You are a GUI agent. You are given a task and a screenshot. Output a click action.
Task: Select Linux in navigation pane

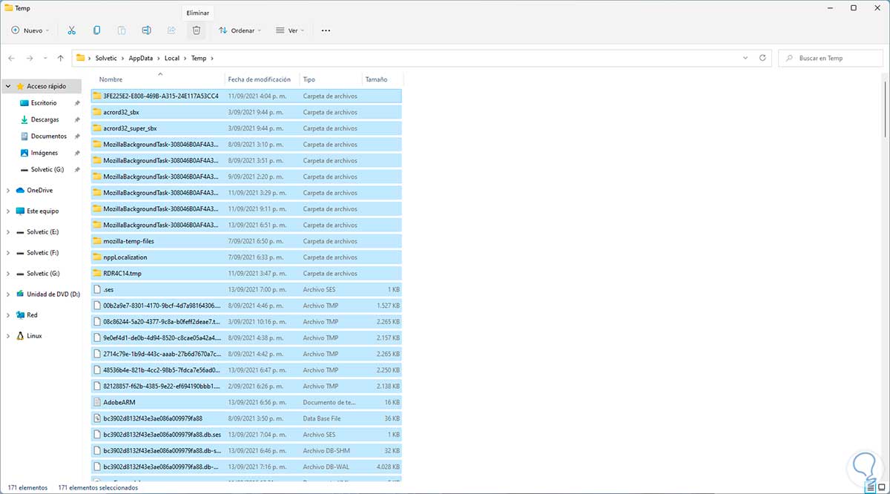tap(34, 335)
